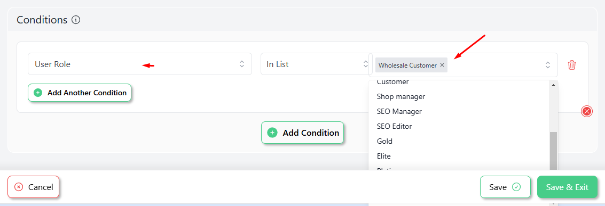This screenshot has height=206, width=605.
Task: Open the User Role dropdown
Action: tap(140, 64)
